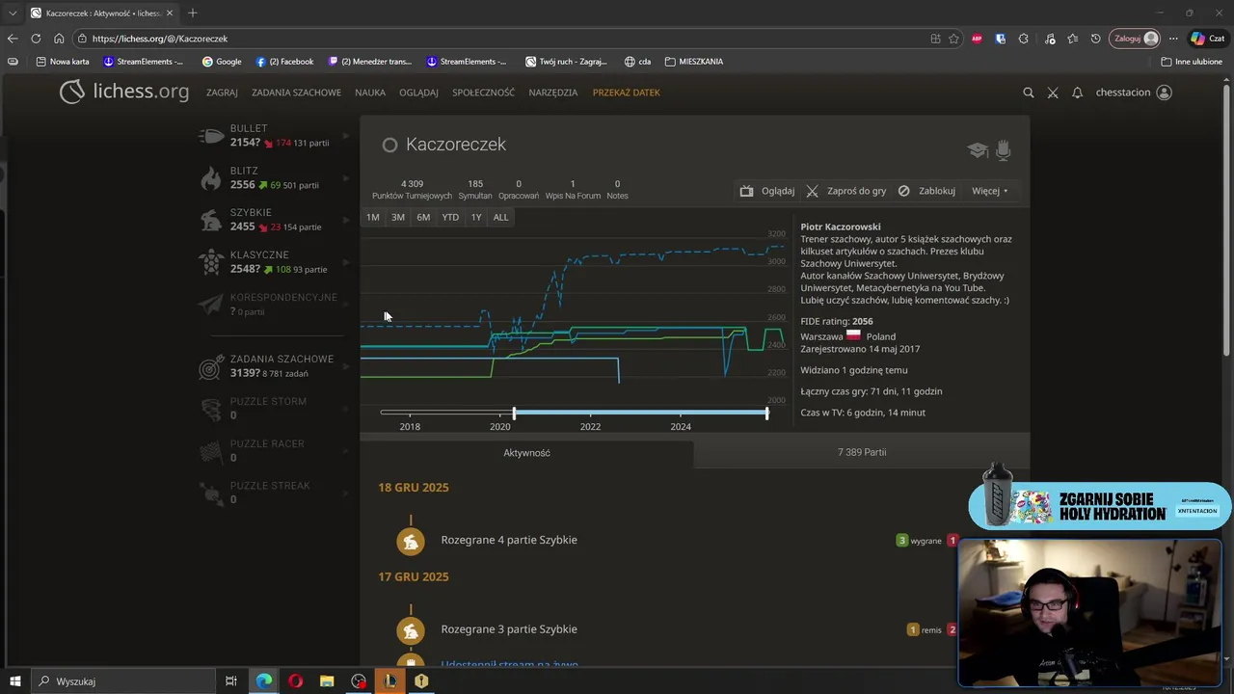The width and height of the screenshot is (1234, 694).
Task: Select the 3M chart range
Action: coord(398,217)
